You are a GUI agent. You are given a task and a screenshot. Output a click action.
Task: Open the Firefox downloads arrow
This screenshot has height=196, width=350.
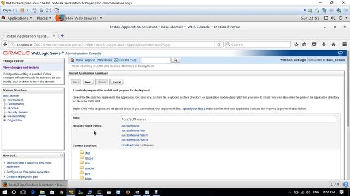tap(324, 45)
